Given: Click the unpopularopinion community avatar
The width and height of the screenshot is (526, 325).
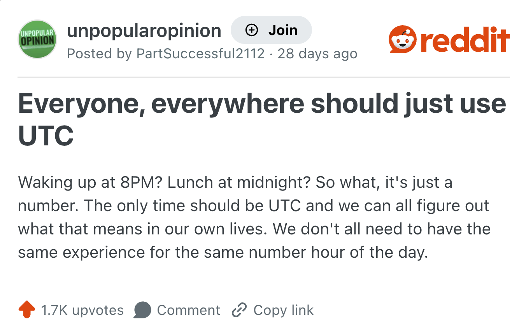Looking at the screenshot, I should click(x=37, y=39).
